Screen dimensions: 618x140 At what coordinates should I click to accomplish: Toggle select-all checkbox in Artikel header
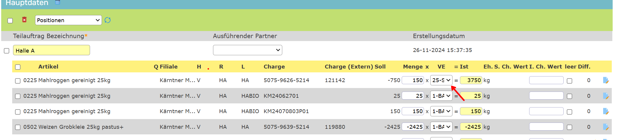(18, 67)
